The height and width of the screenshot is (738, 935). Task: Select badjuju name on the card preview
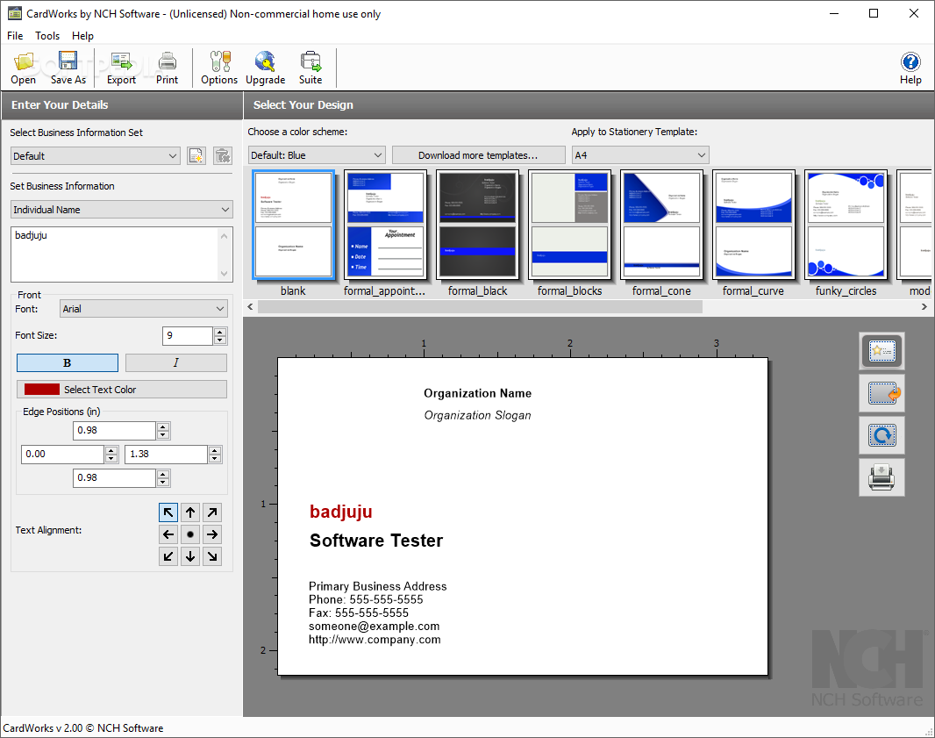341,512
